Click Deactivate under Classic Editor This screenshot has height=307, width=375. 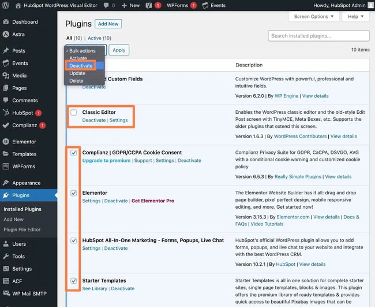point(94,120)
